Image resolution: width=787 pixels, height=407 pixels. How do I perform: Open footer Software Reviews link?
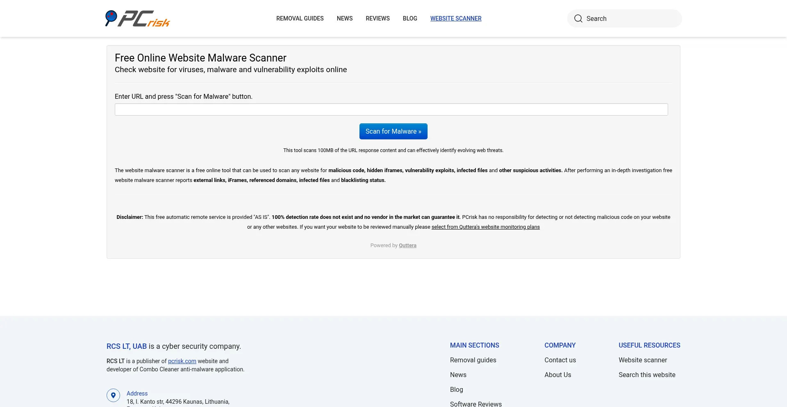point(476,404)
